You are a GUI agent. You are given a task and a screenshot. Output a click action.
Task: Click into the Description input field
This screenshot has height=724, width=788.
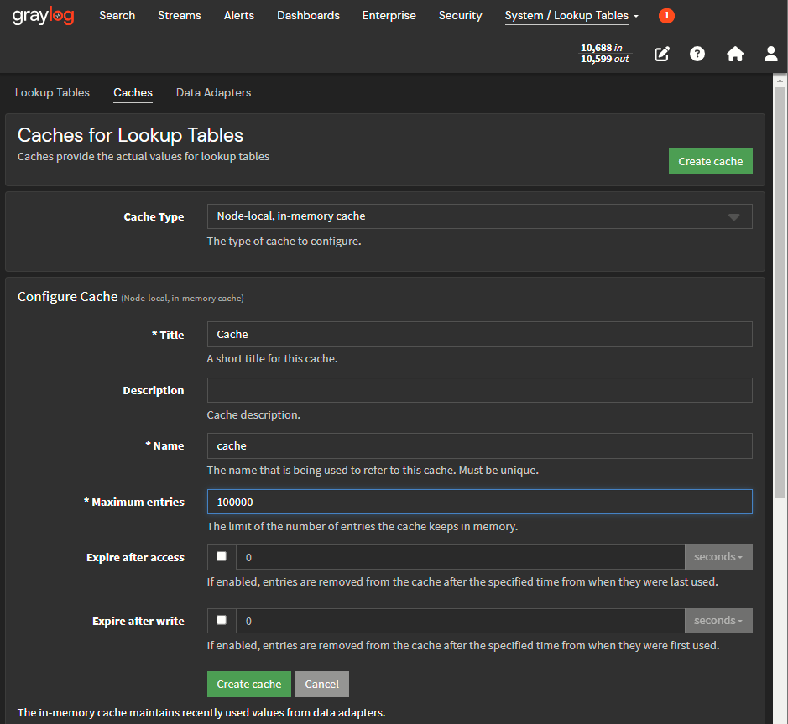479,390
